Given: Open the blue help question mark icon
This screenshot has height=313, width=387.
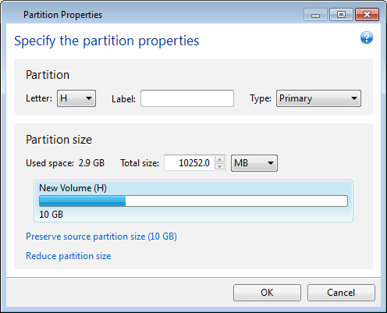Looking at the screenshot, I should 367,37.
